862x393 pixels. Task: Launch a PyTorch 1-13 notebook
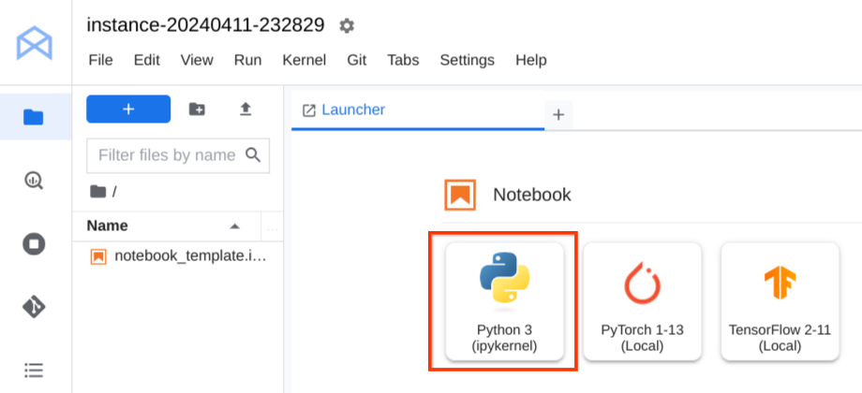click(643, 301)
